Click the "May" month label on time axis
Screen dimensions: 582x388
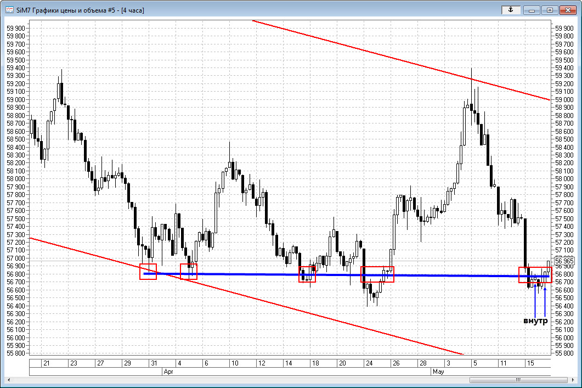coord(438,372)
